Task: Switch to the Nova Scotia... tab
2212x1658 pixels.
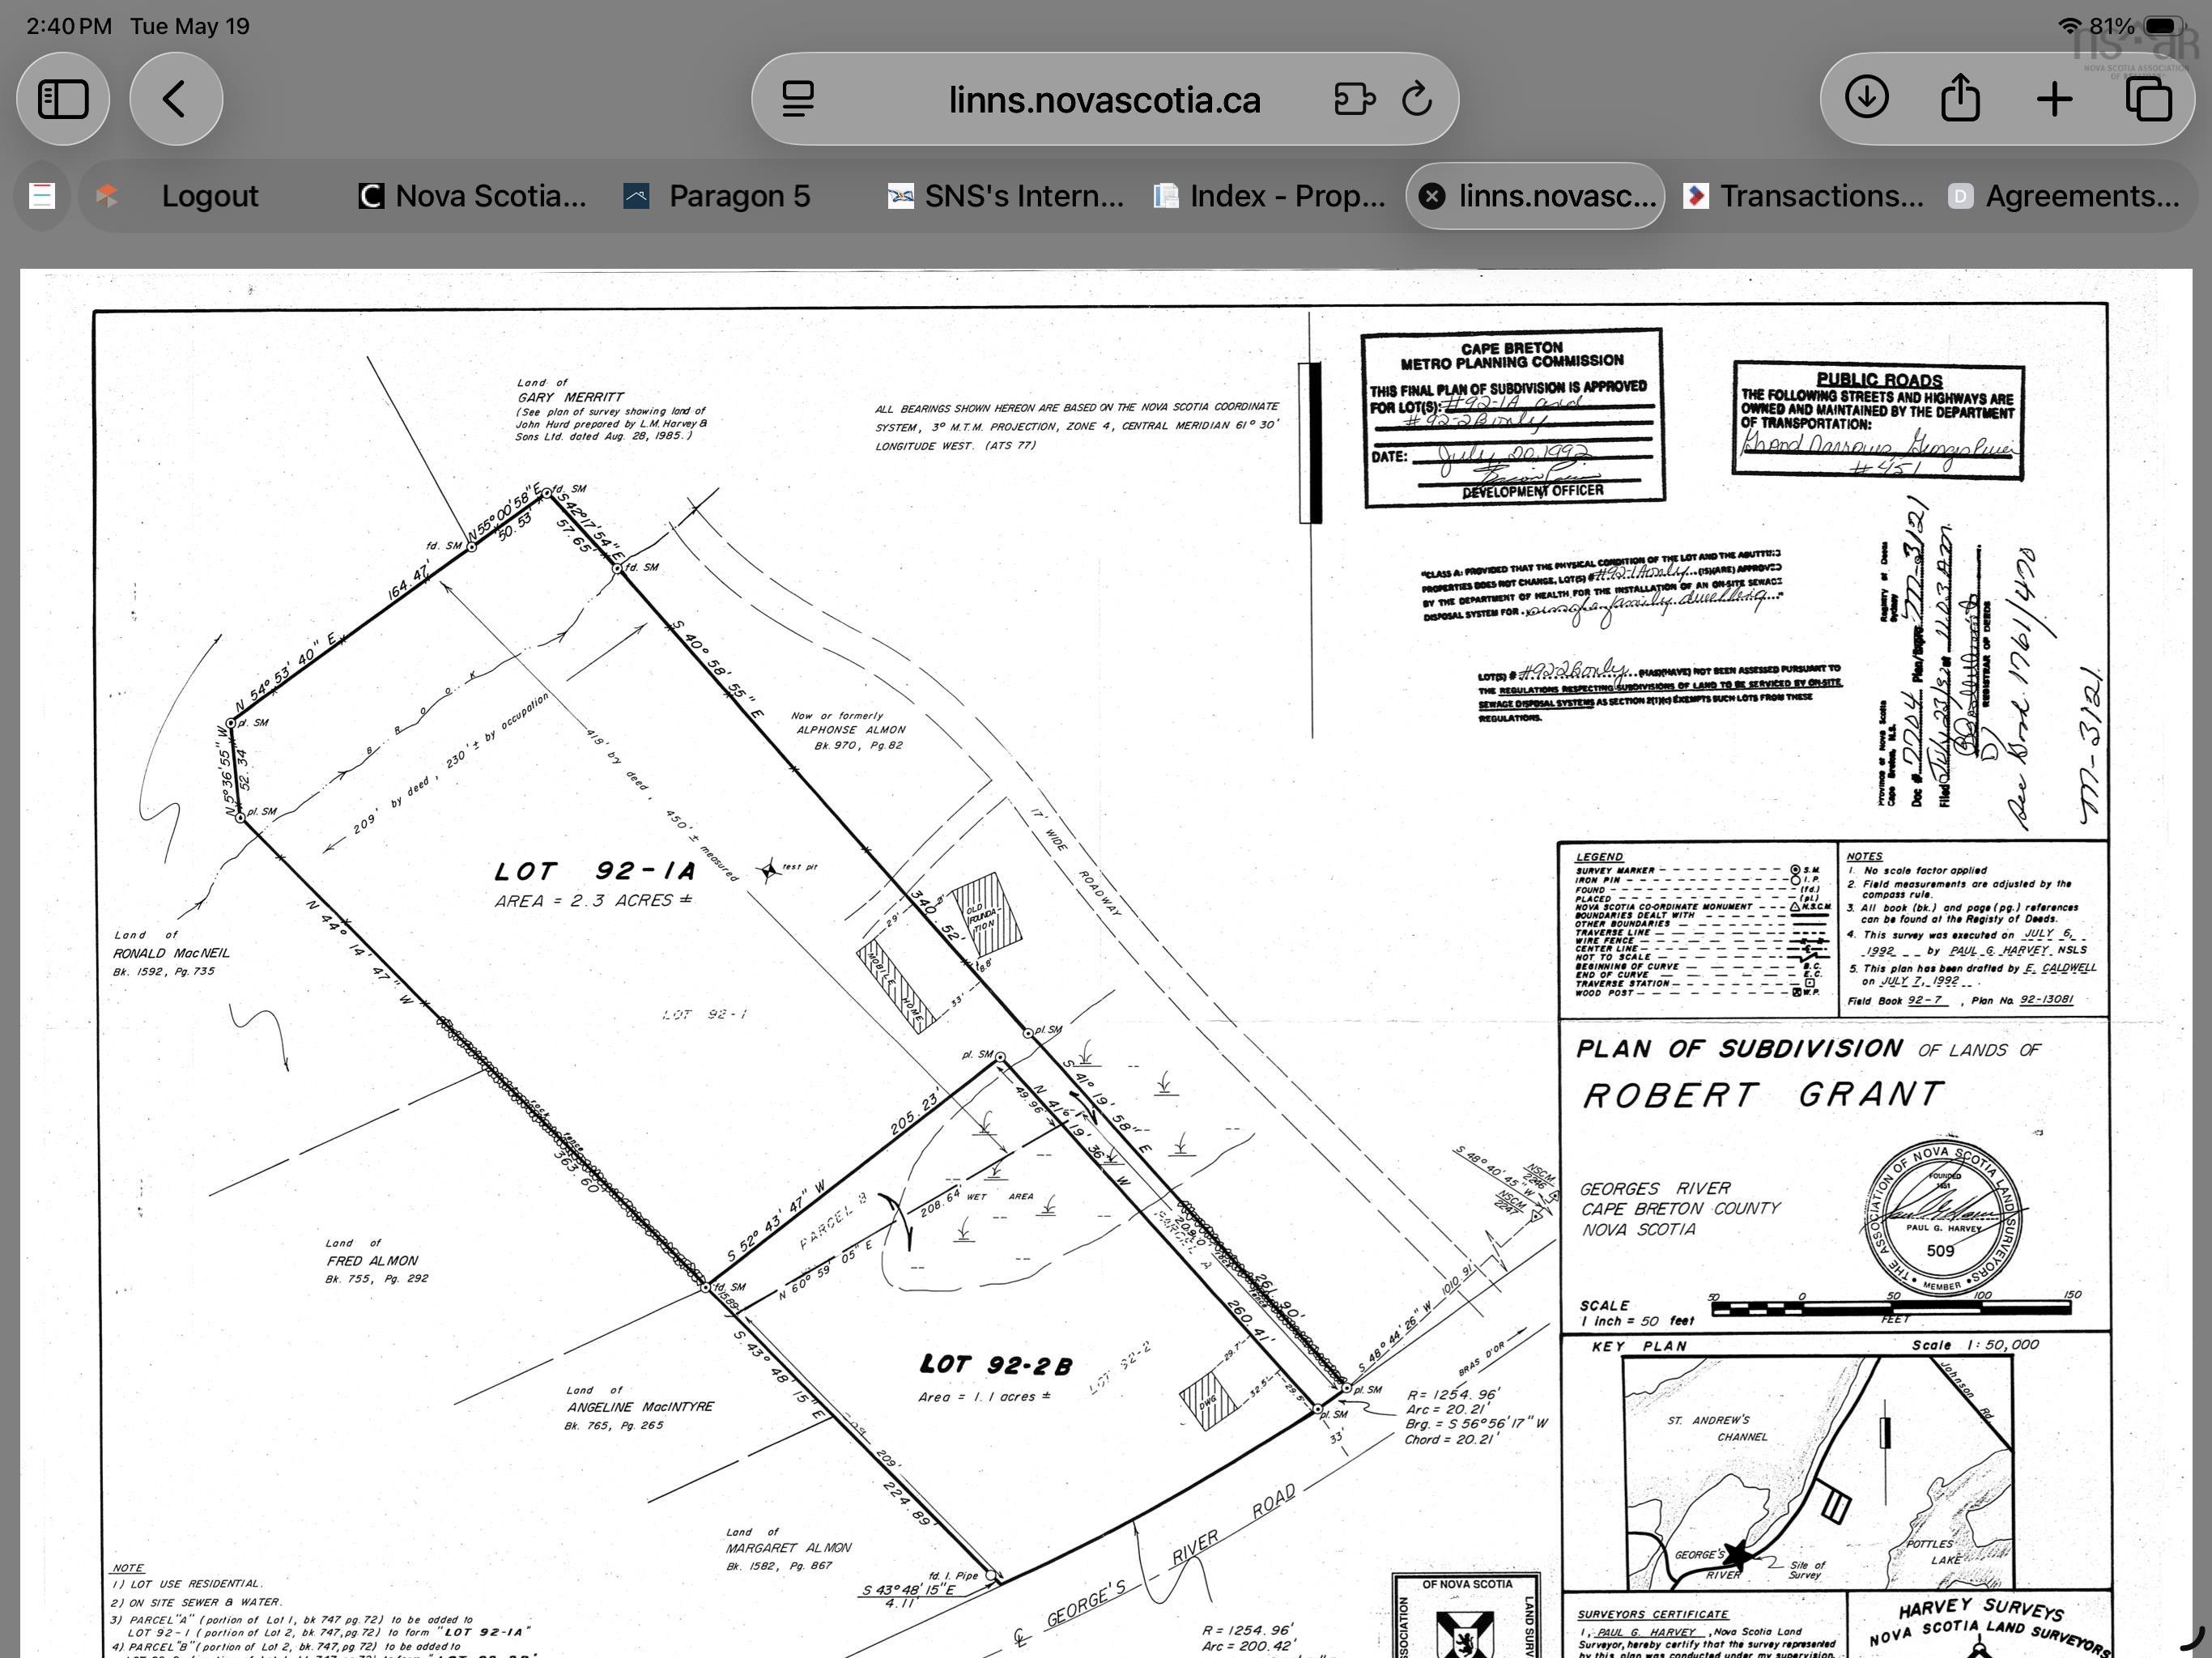Action: 473,196
